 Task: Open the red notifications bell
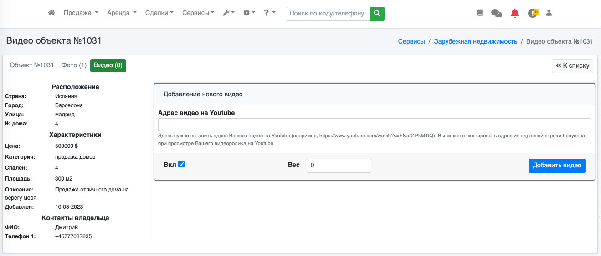[x=515, y=13]
